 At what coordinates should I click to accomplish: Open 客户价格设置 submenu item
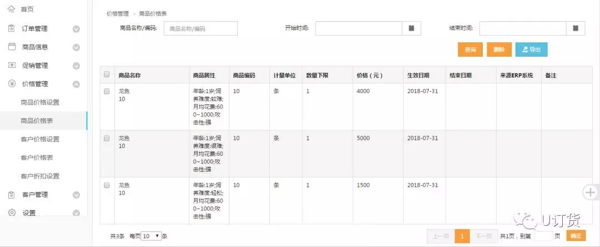pos(40,139)
